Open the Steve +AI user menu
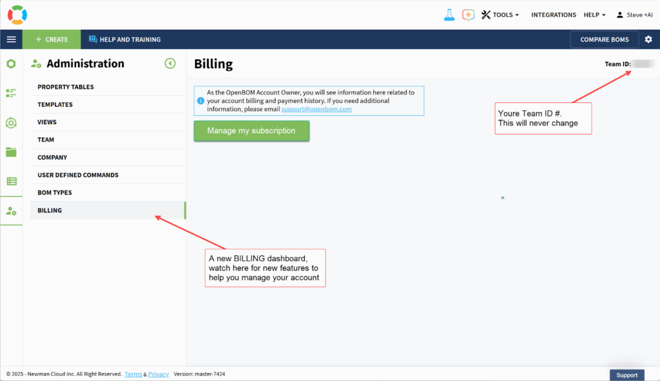660x381 pixels. click(x=634, y=15)
